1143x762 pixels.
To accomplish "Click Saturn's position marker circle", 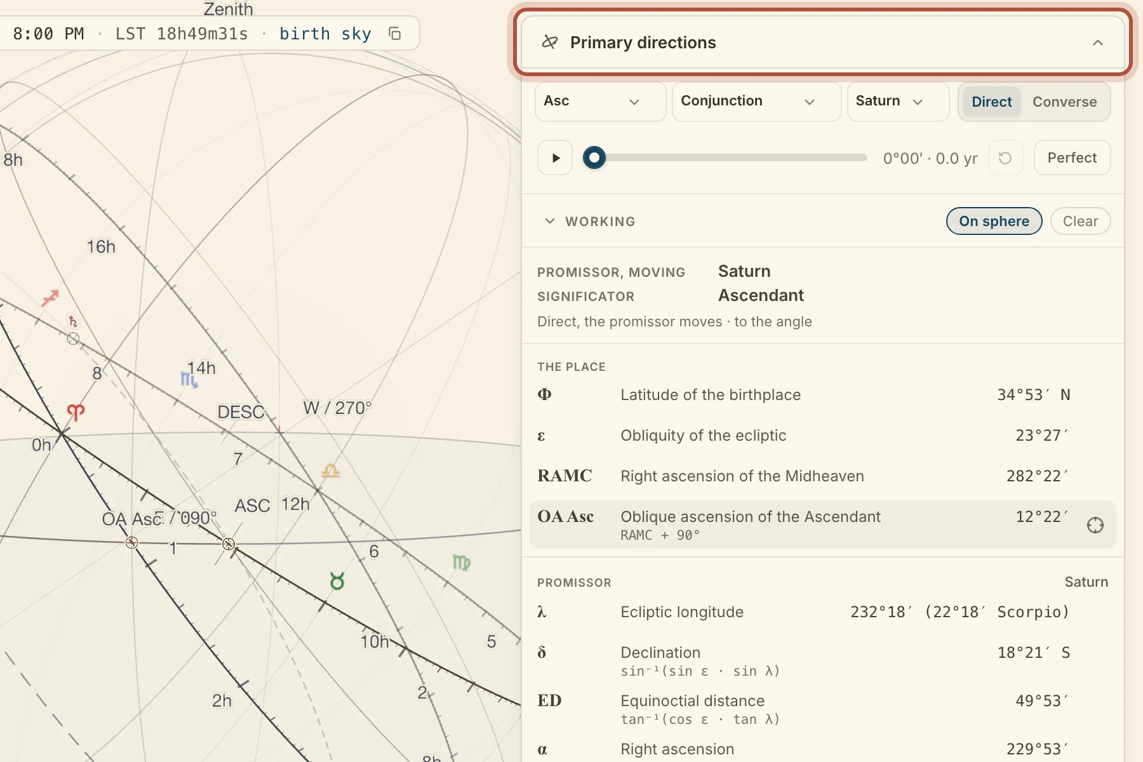I will 73,338.
